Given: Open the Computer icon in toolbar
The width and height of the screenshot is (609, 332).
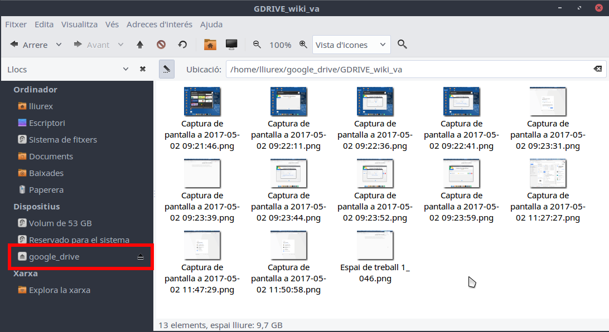Looking at the screenshot, I should pyautogui.click(x=231, y=45).
